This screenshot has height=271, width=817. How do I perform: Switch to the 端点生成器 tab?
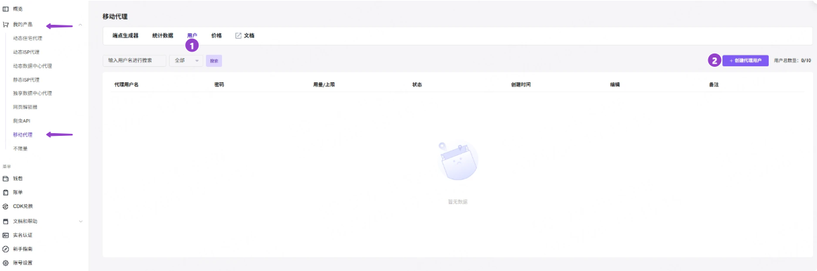pos(125,35)
